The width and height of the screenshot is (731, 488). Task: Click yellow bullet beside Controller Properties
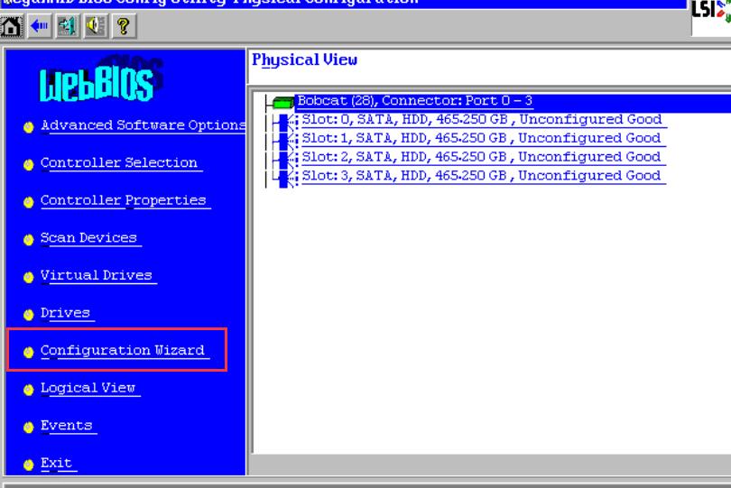coord(29,202)
